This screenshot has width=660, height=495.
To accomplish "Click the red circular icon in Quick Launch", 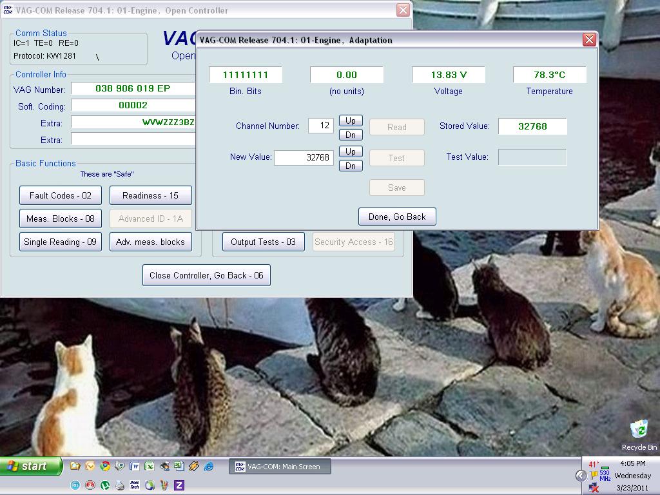I will (x=90, y=485).
